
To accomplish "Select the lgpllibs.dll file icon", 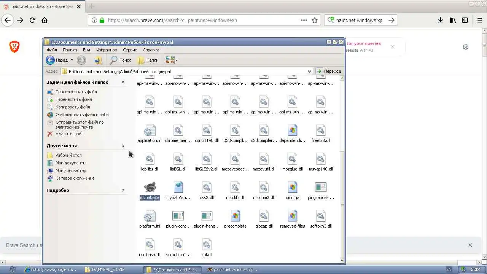I will coord(150,159).
